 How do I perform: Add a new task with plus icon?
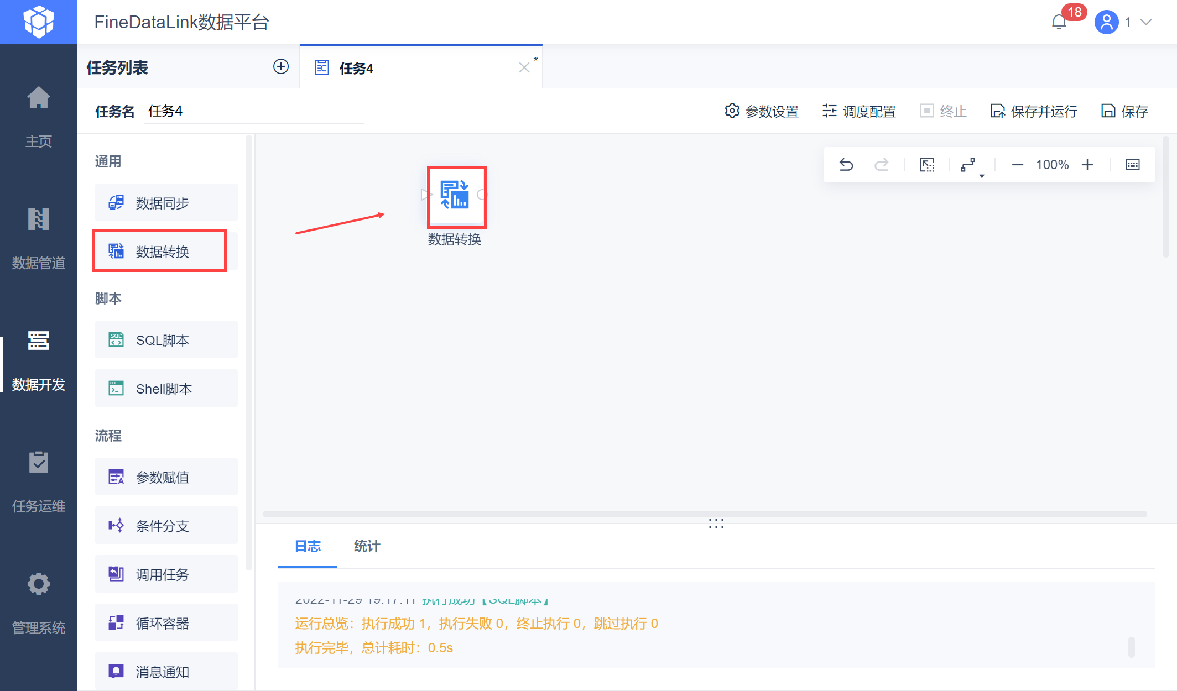click(x=281, y=67)
